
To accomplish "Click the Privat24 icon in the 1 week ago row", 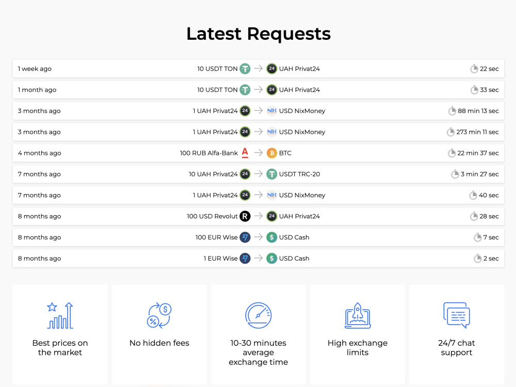I will pyautogui.click(x=271, y=69).
